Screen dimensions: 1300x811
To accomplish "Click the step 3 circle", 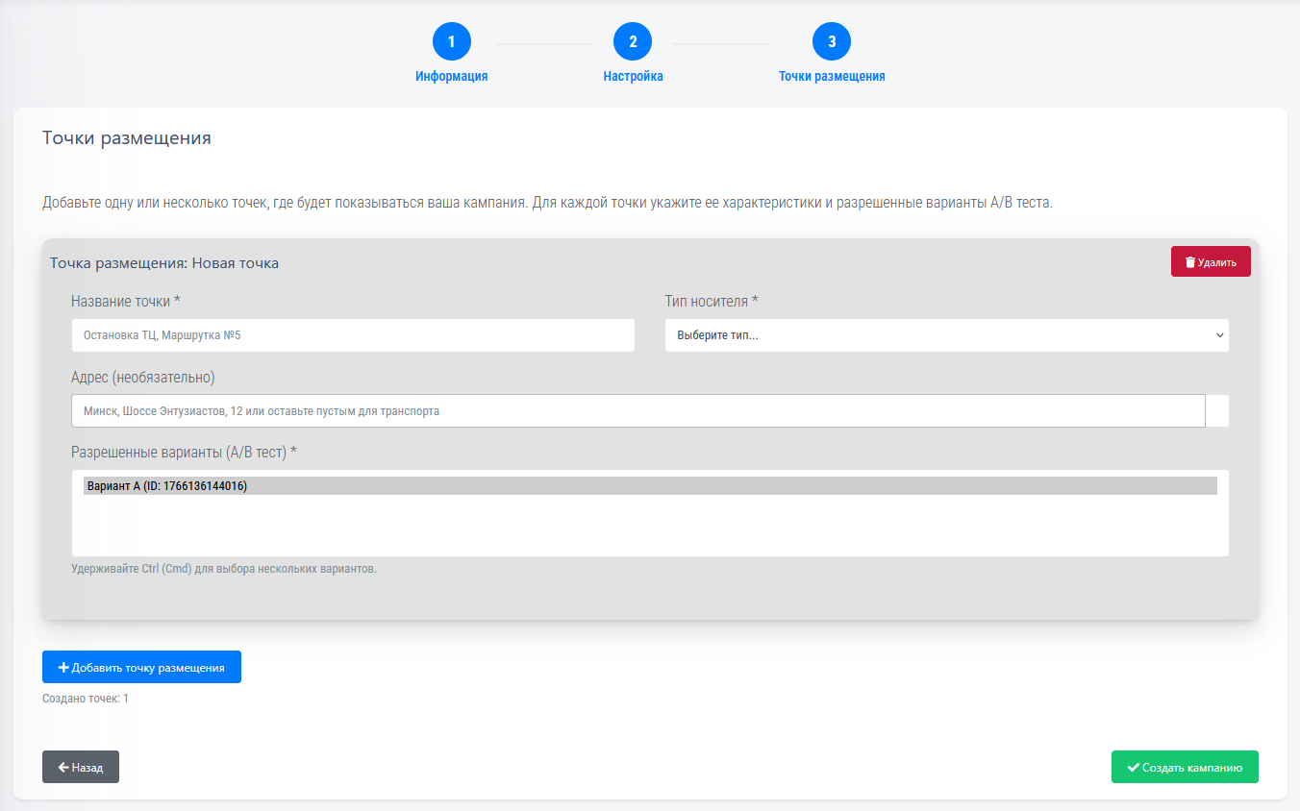I will pos(832,42).
